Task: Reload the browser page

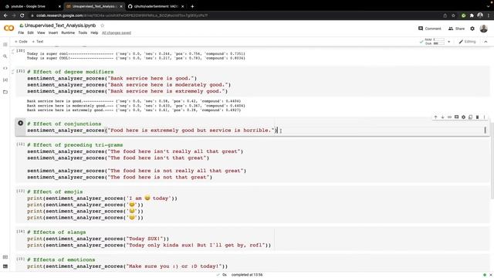Action: click(x=22, y=15)
